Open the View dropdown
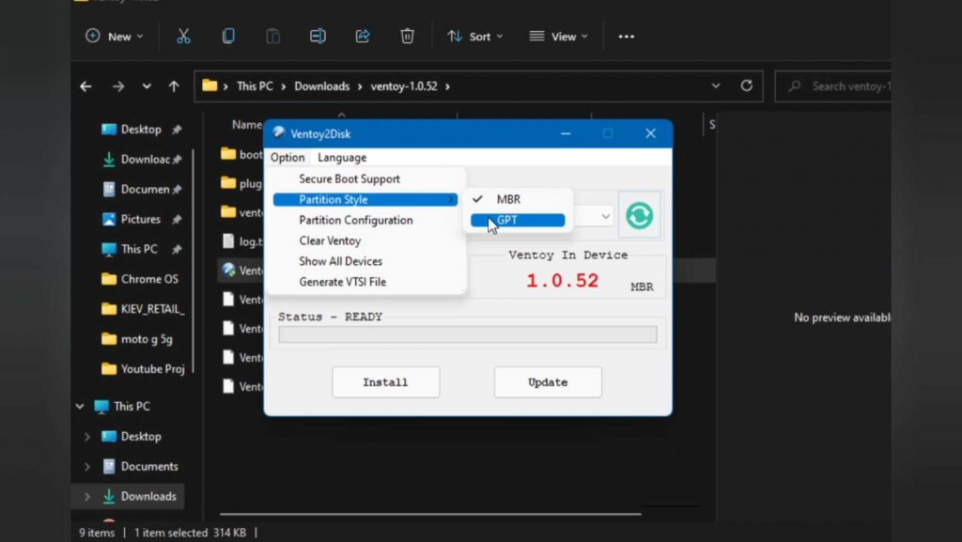The image size is (962, 542). tap(559, 36)
